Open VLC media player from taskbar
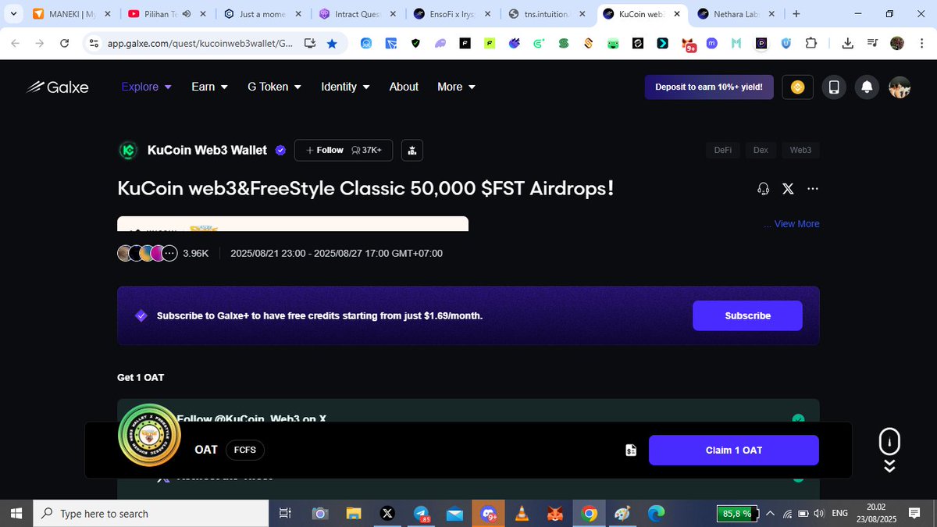This screenshot has height=527, width=937. (x=522, y=513)
